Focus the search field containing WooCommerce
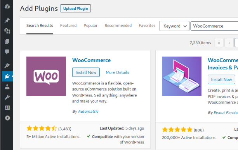Screen dimensions: 238x150 tap(214, 26)
